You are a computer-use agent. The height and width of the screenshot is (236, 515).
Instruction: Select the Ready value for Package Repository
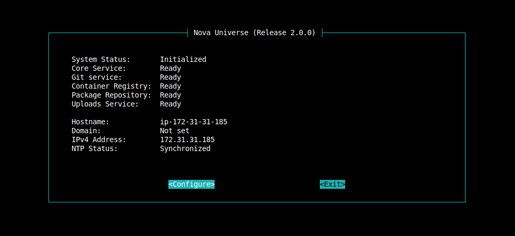point(170,95)
